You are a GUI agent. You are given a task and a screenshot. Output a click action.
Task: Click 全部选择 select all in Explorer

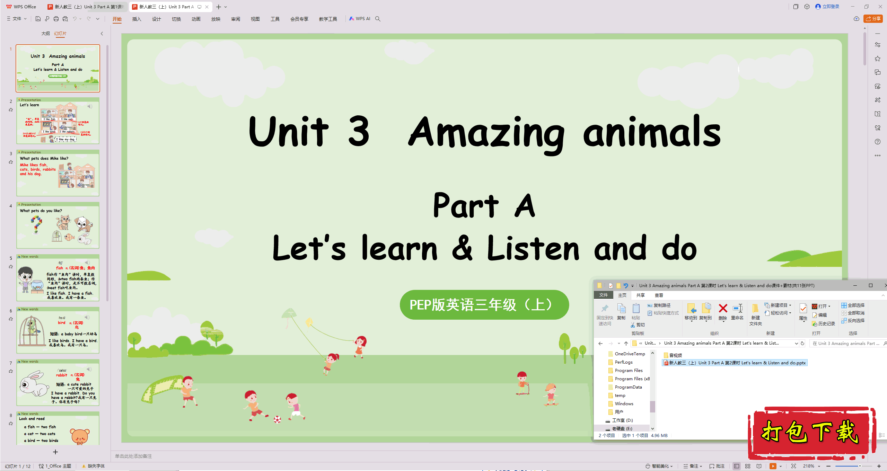pyautogui.click(x=853, y=305)
